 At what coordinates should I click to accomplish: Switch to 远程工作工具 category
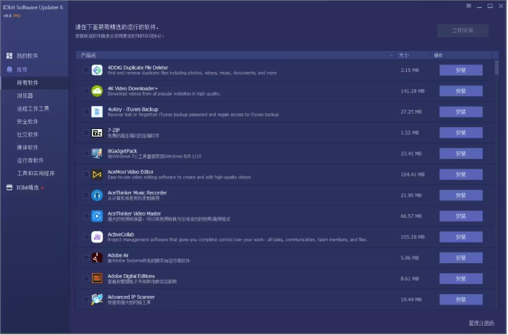click(34, 109)
